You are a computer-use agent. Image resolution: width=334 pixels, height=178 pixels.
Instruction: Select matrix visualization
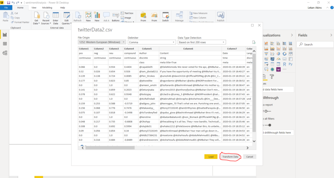[x=279, y=64]
